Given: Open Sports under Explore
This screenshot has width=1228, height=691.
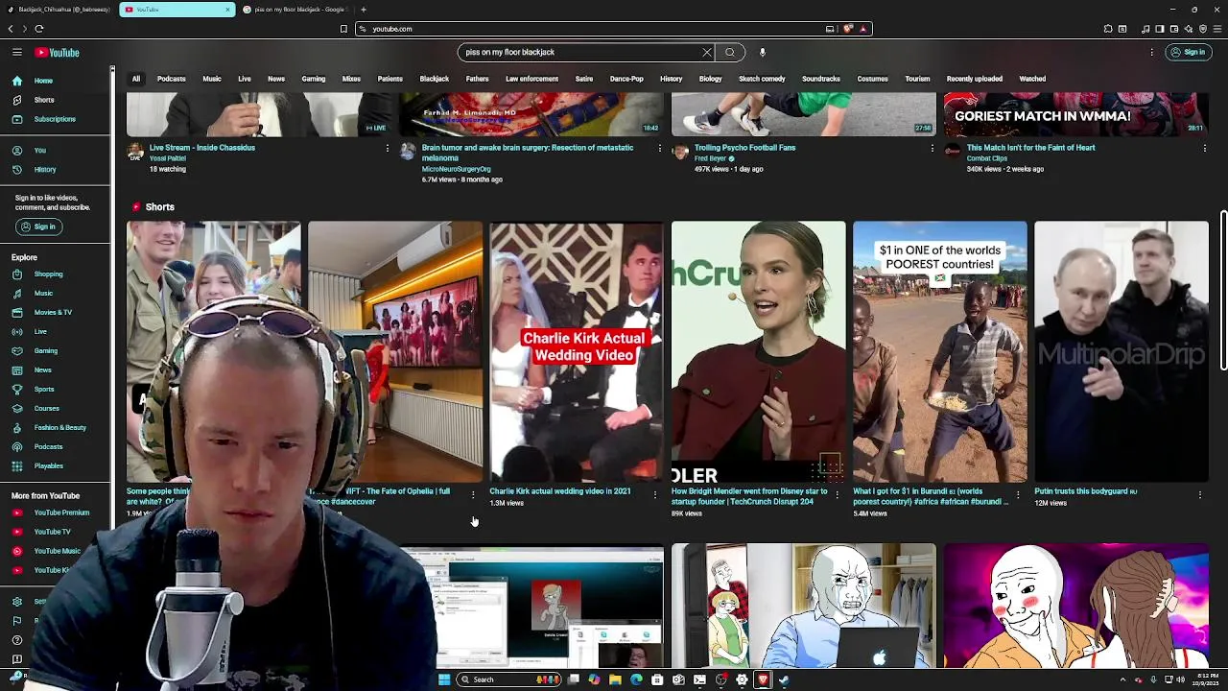Looking at the screenshot, I should (56, 389).
